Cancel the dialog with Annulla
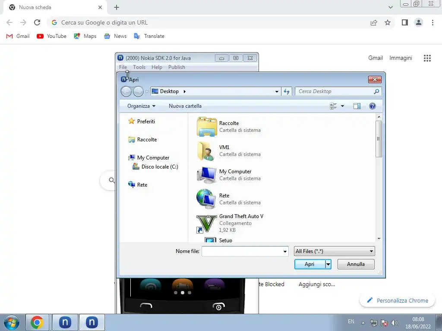Viewport: 442px width, 331px height. coord(356,264)
